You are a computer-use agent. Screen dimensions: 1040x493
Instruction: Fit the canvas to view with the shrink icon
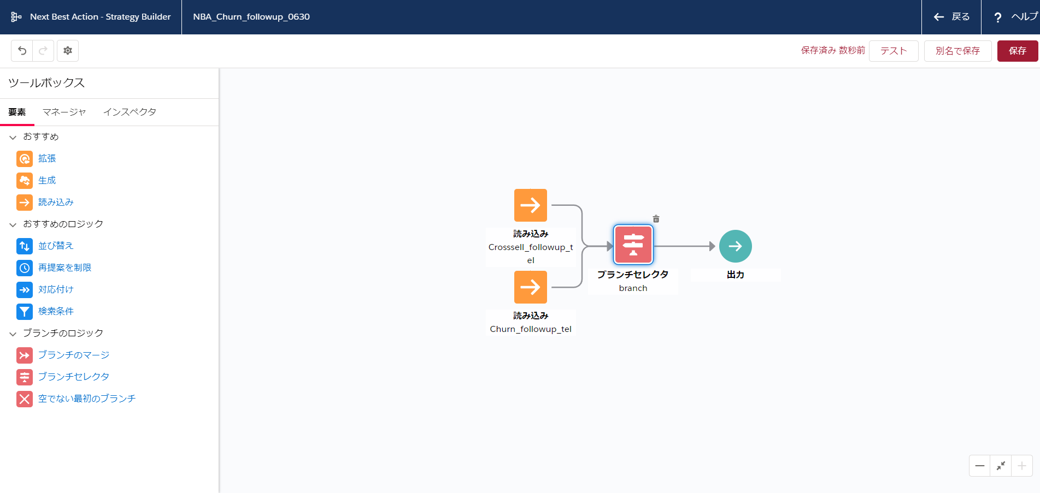1001,466
